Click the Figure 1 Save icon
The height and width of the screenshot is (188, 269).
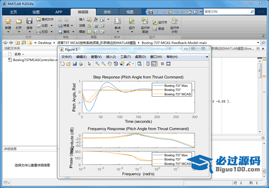coord(74,64)
